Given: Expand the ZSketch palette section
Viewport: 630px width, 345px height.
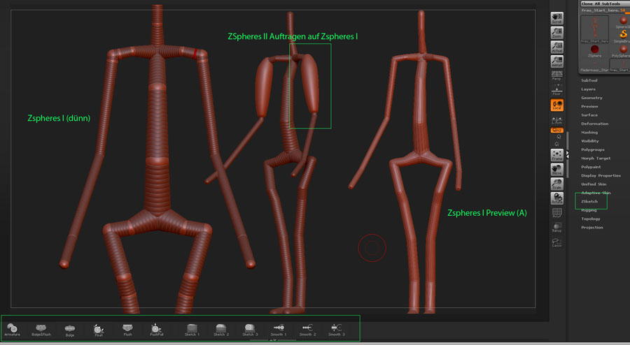Looking at the screenshot, I should [x=589, y=201].
